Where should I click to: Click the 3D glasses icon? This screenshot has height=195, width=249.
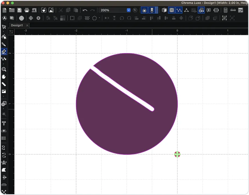tap(233, 10)
